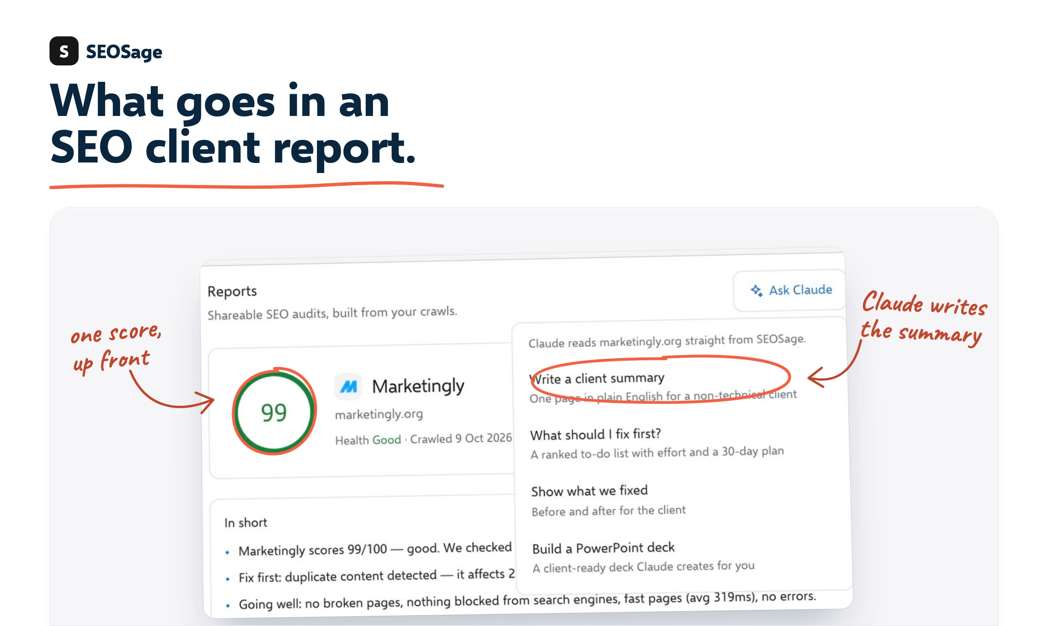The height and width of the screenshot is (626, 1048).
Task: Select 'Write a client summary' option
Action: (597, 378)
